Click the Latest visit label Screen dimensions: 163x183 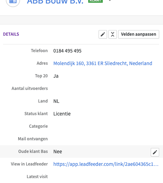point(37,177)
